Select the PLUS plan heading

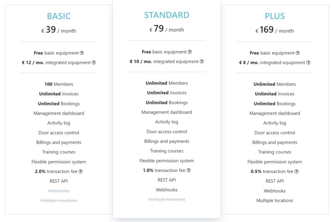[275, 16]
